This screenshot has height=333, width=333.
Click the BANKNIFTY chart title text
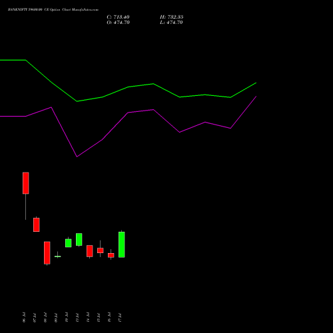[53, 10]
